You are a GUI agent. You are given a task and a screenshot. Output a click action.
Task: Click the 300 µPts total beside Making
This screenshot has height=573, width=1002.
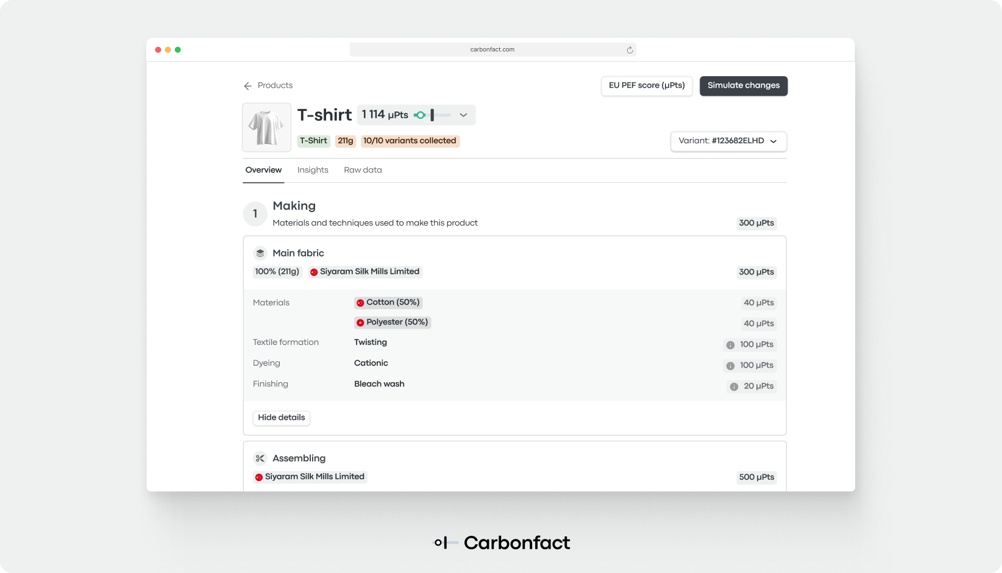tap(756, 223)
